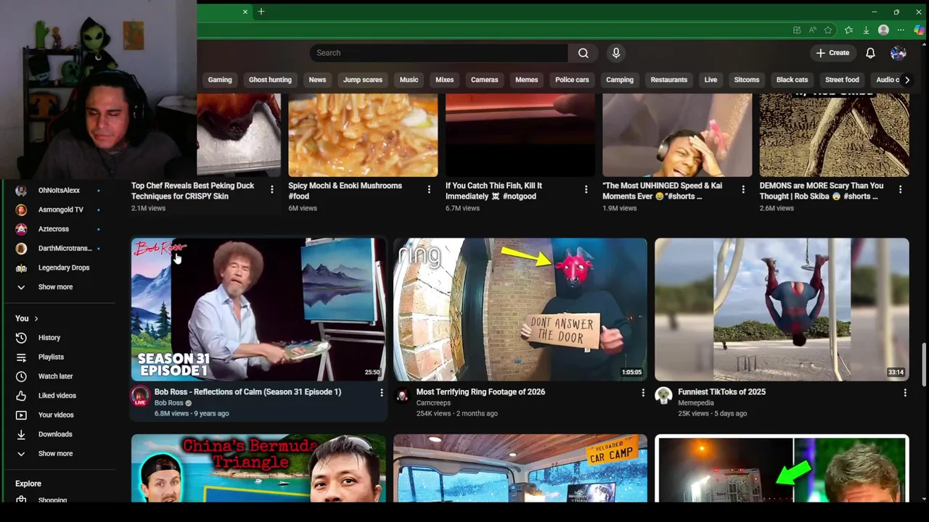Open the Legendary Drops subscription channel
The image size is (929, 522).
tap(64, 268)
